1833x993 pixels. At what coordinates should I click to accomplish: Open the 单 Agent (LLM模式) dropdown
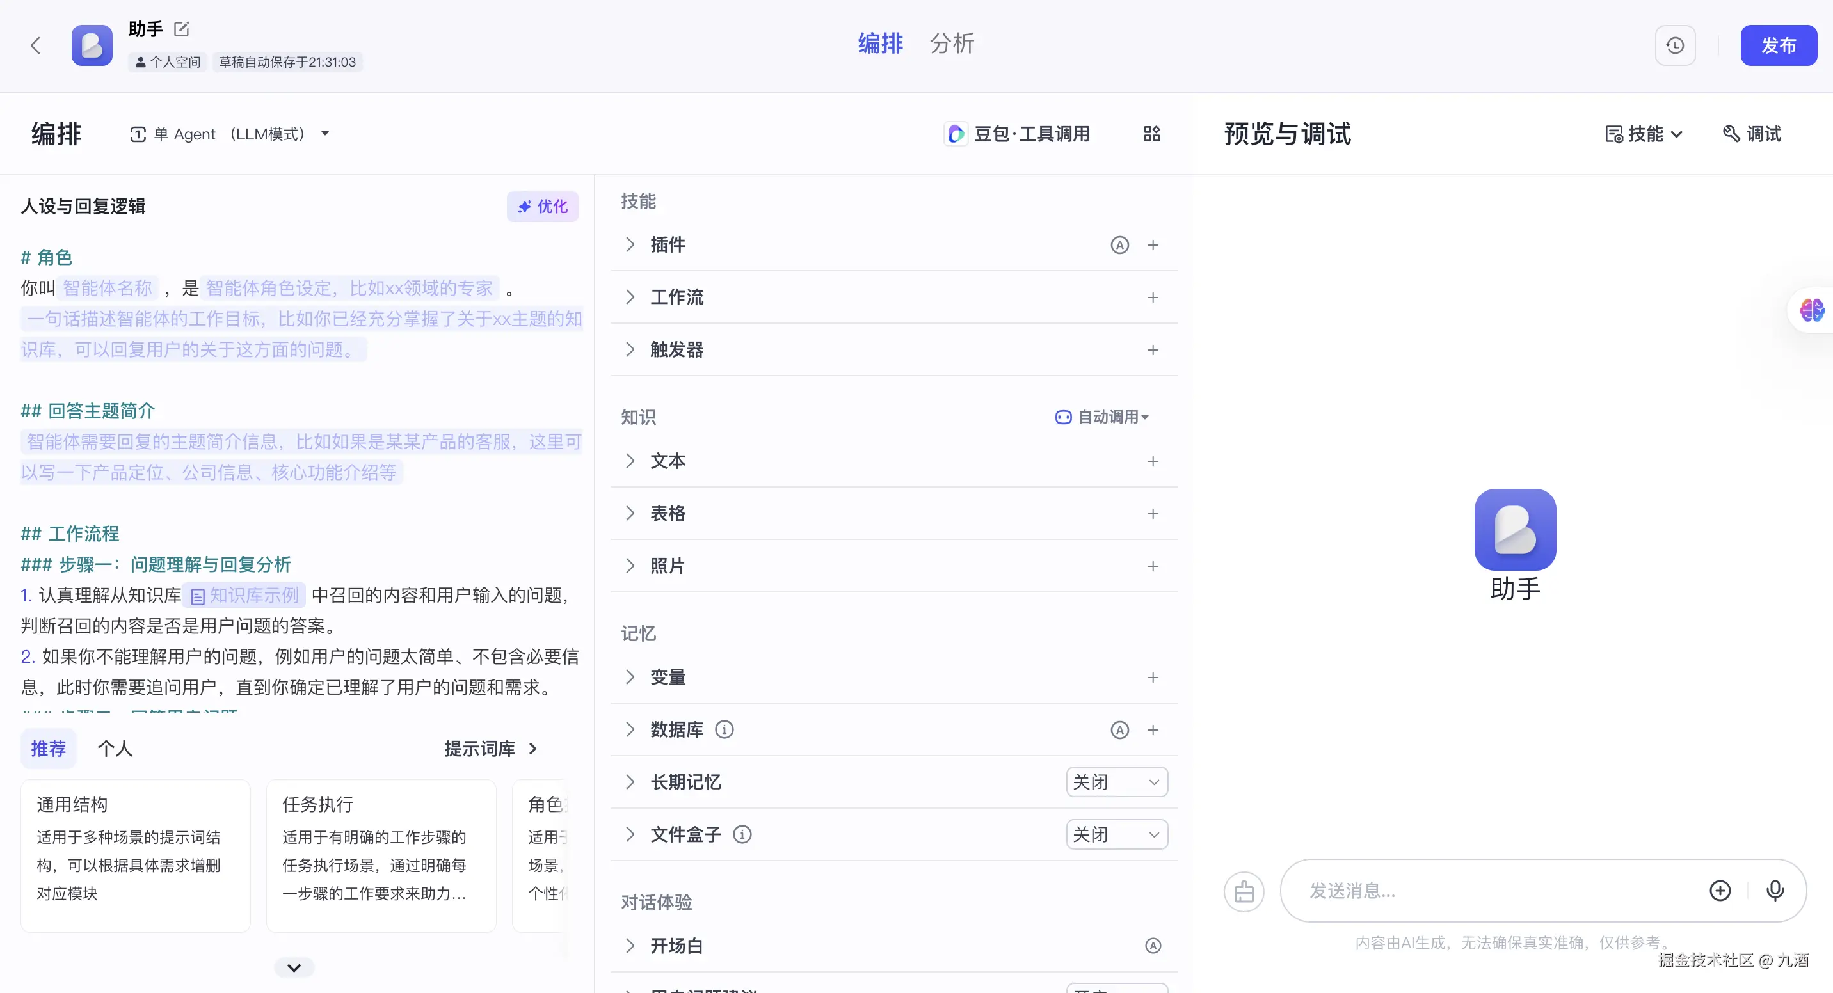coord(230,134)
